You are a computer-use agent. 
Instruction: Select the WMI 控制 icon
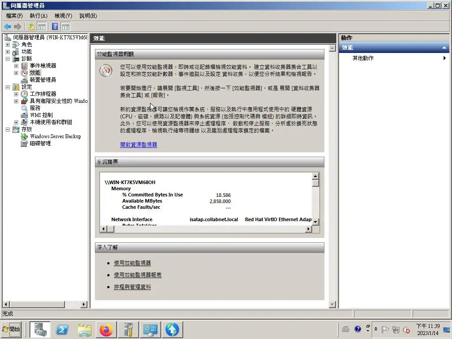point(24,115)
